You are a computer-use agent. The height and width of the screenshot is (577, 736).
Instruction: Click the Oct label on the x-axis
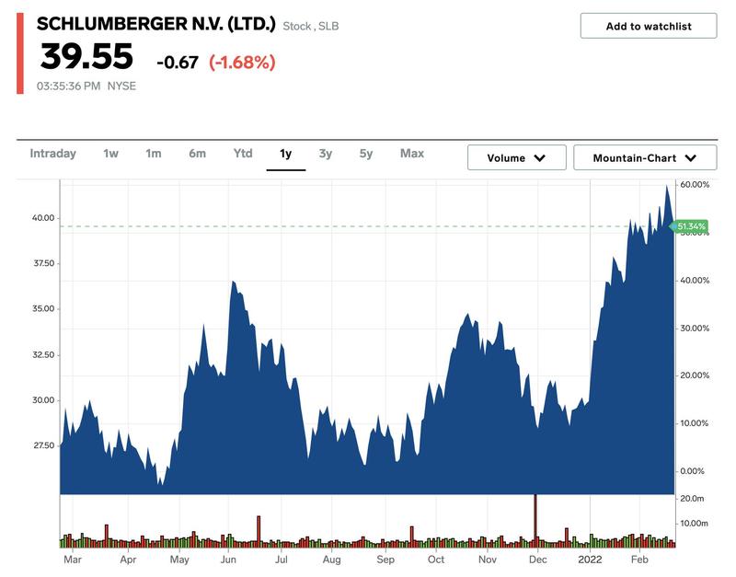(x=435, y=560)
